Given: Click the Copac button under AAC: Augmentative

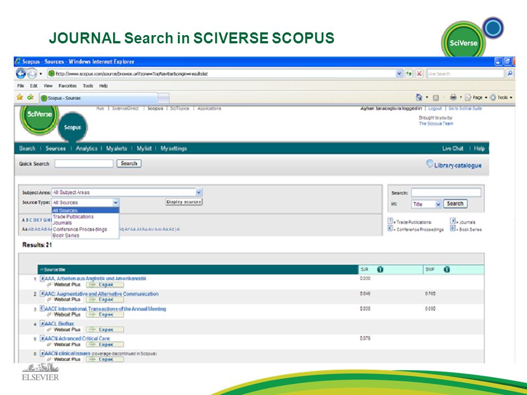Looking at the screenshot, I should (105, 300).
